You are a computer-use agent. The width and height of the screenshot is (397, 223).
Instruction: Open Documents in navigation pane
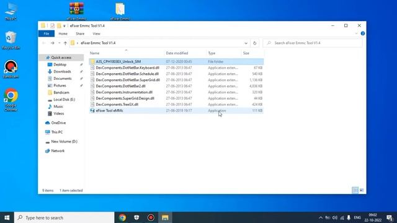coord(62,79)
